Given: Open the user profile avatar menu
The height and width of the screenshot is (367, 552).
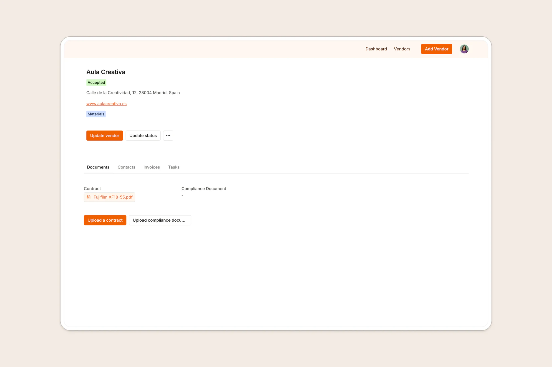Looking at the screenshot, I should point(464,49).
